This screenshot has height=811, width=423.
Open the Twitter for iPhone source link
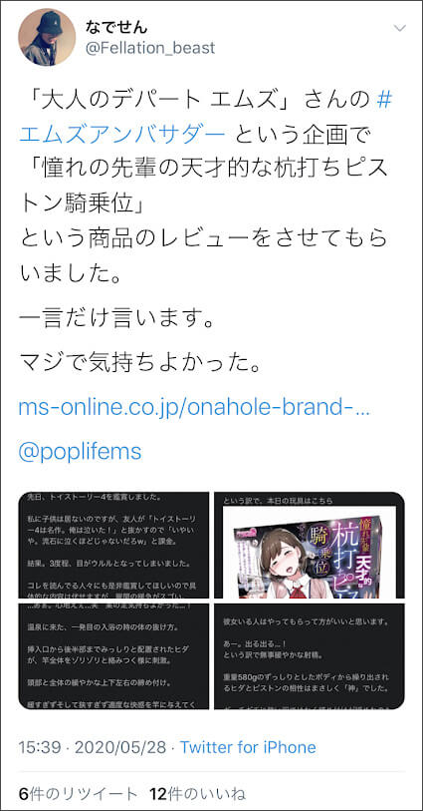tap(248, 747)
